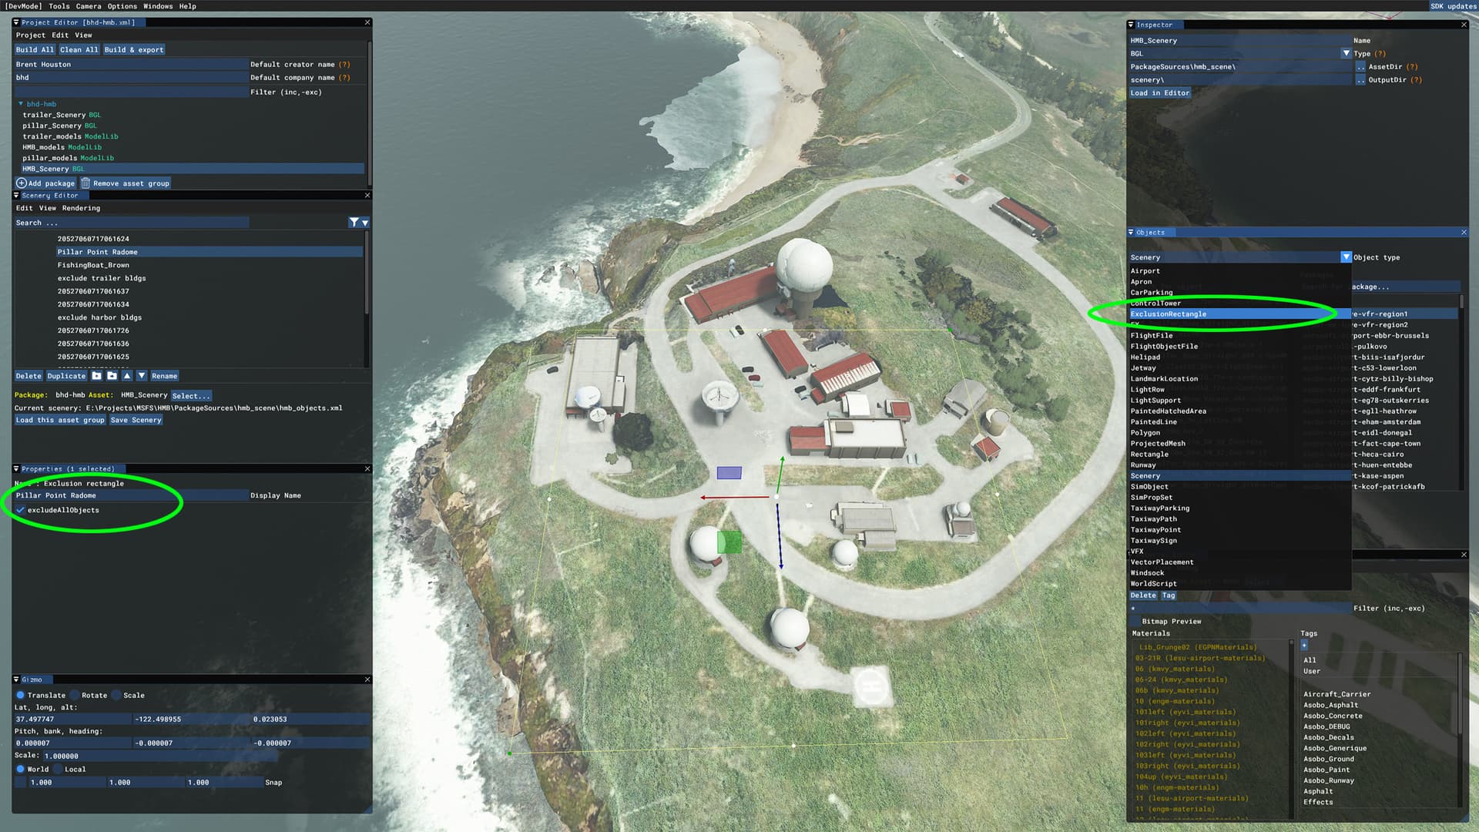Choose ExclusionRectangle in object type list

1169,314
